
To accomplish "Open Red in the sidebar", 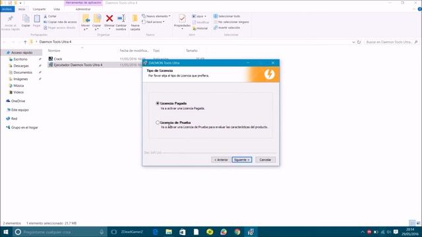I will tap(14, 118).
